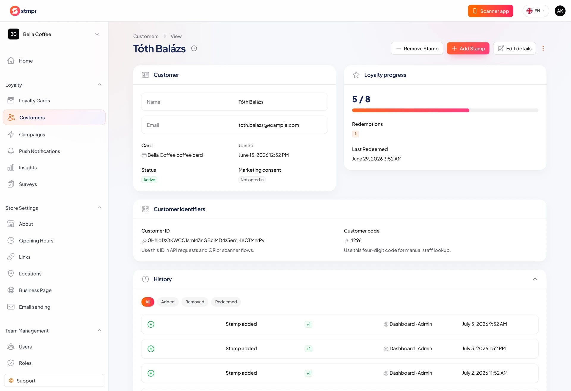This screenshot has height=391, width=571.
Task: Open the three-dot more options menu
Action: (x=543, y=49)
